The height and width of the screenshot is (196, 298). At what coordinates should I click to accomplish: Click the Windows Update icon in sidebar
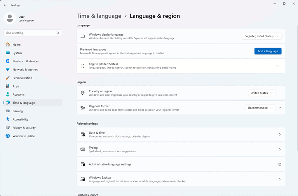point(8,136)
